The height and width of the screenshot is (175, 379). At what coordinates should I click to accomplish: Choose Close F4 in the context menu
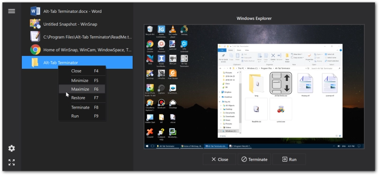click(82, 71)
